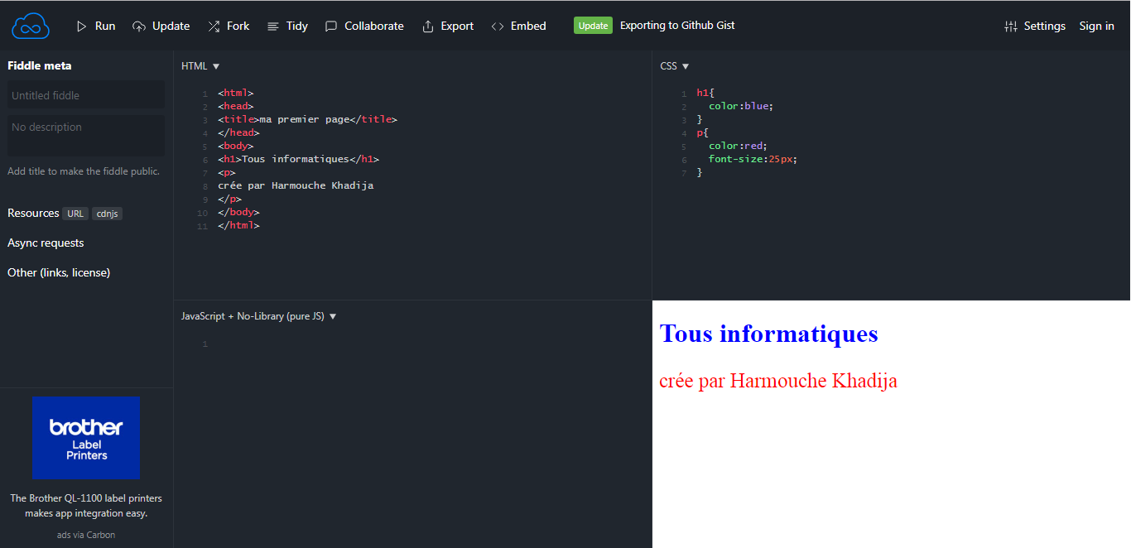The height and width of the screenshot is (548, 1131).
Task: Tidy the code formatting
Action: pyautogui.click(x=287, y=26)
